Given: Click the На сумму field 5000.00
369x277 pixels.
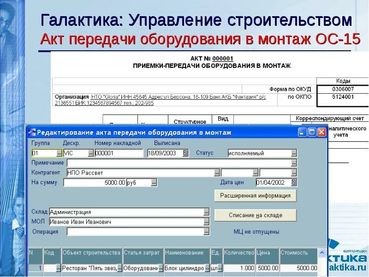Looking at the screenshot, I should [95, 182].
